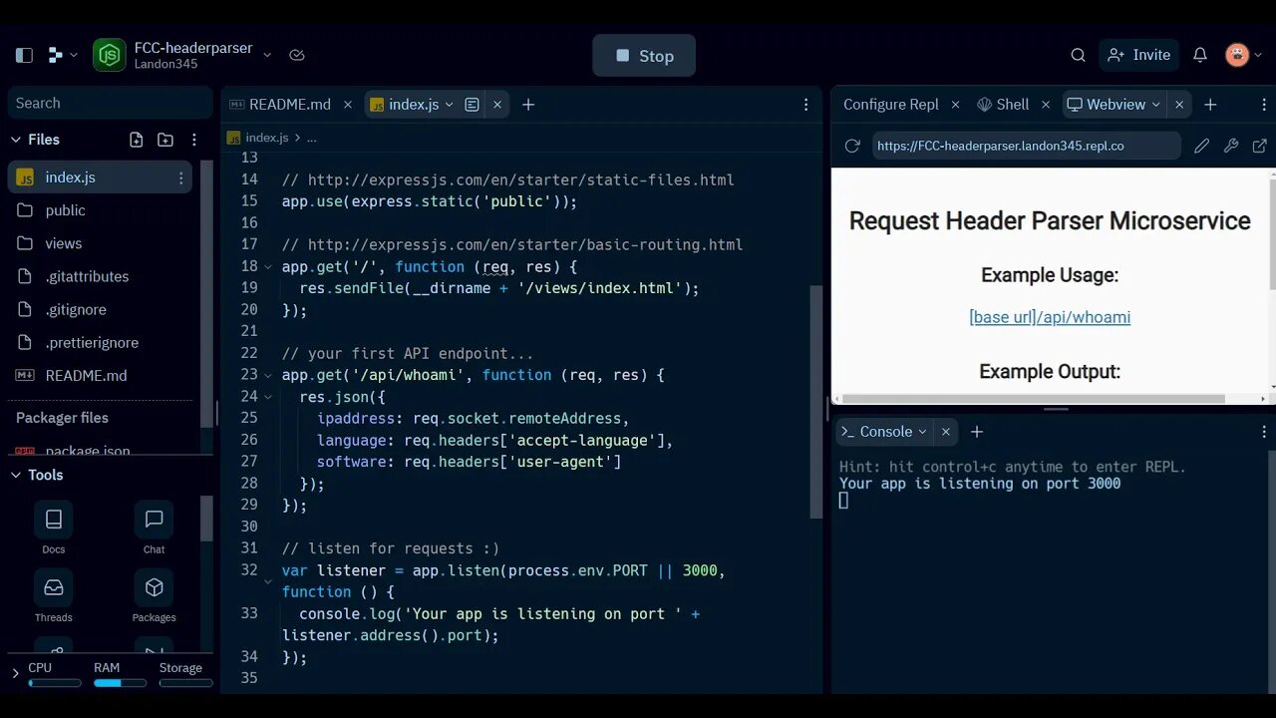Screen dimensions: 1276x718
Task: Add new tab in Webview pane
Action: pyautogui.click(x=1210, y=104)
